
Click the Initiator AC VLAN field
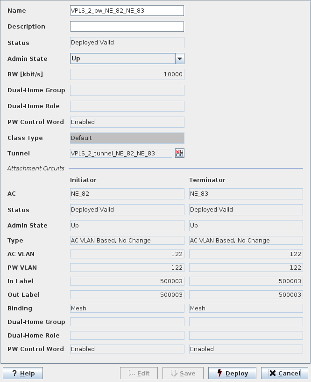[x=127, y=254]
